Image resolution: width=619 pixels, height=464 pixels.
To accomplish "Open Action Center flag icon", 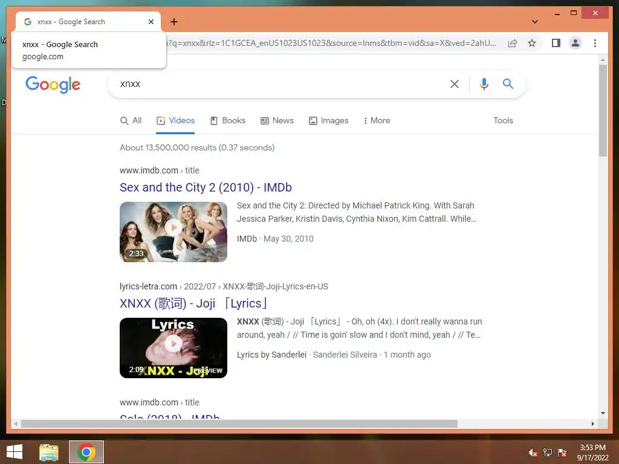I will click(x=562, y=453).
